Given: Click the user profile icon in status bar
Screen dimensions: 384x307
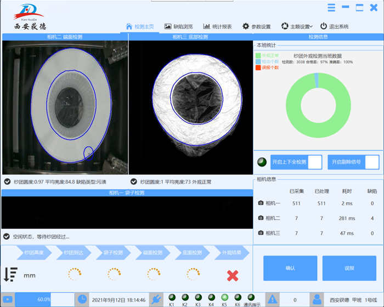Looking at the screenshot, I should point(317,299).
